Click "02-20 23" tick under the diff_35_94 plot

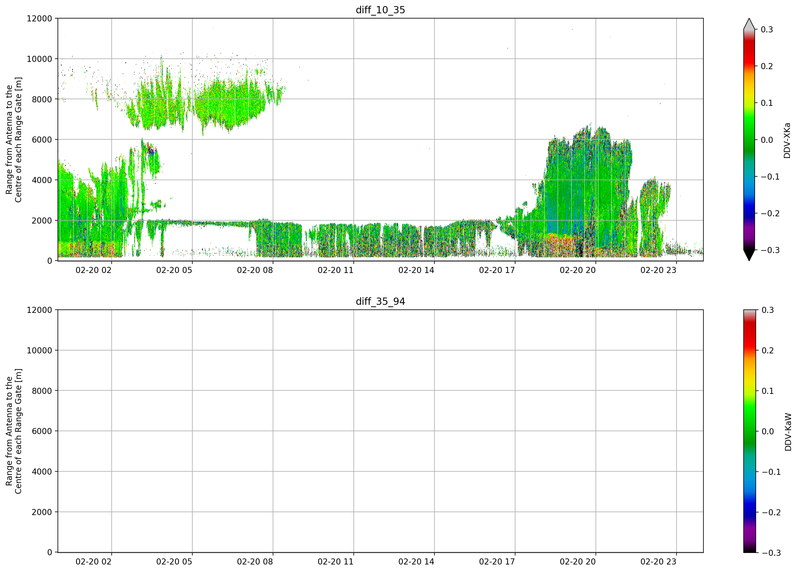pos(658,562)
